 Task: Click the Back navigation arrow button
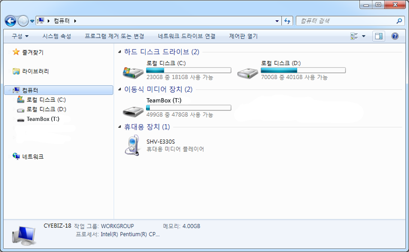[10, 21]
